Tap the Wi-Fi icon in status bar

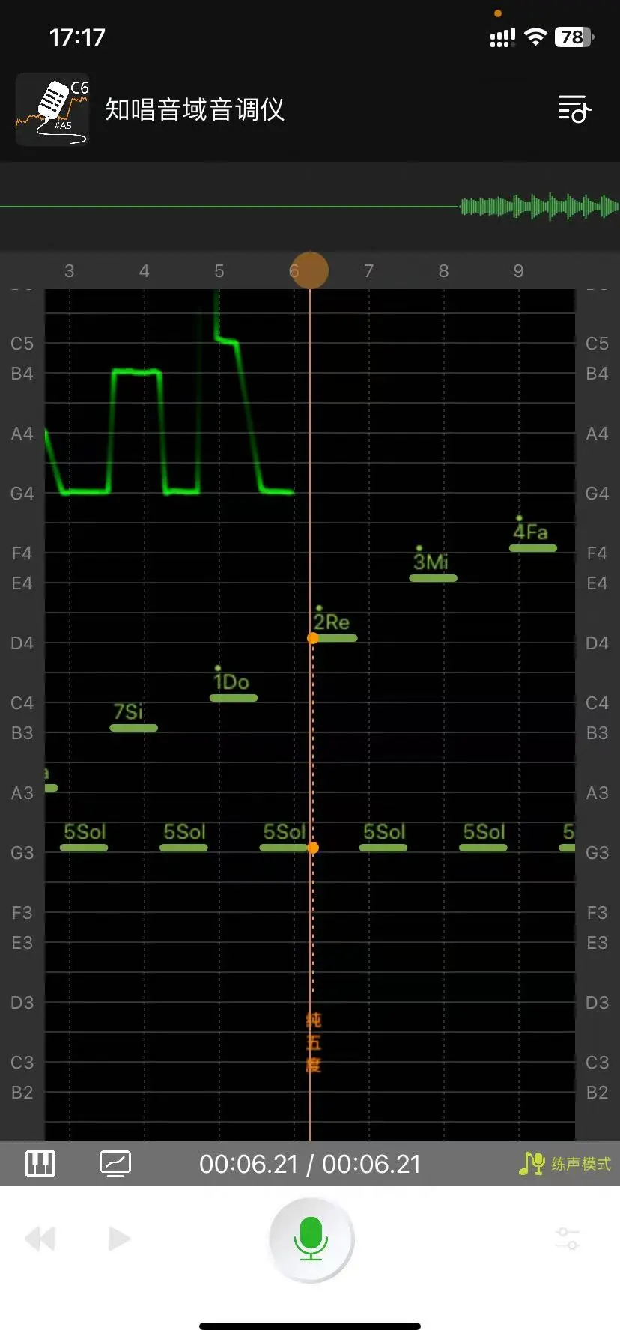click(x=535, y=37)
